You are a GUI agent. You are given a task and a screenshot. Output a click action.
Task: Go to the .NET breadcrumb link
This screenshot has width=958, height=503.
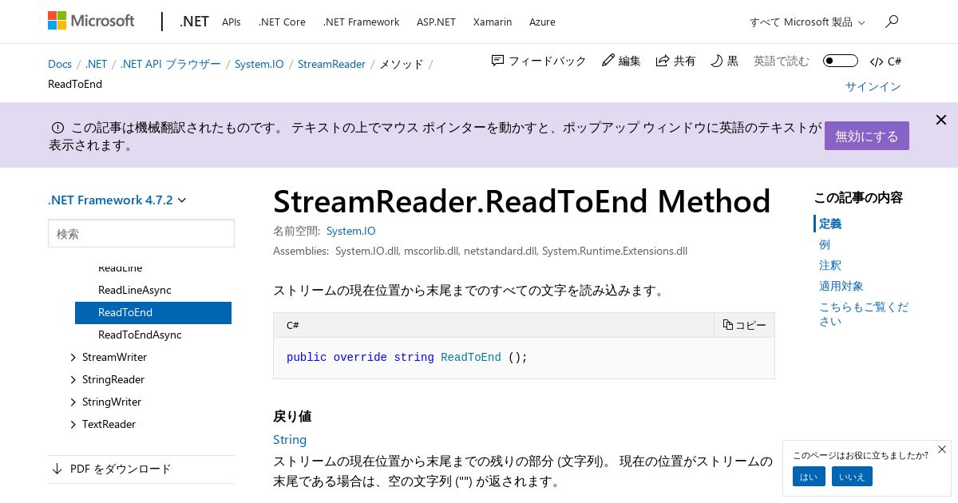96,64
